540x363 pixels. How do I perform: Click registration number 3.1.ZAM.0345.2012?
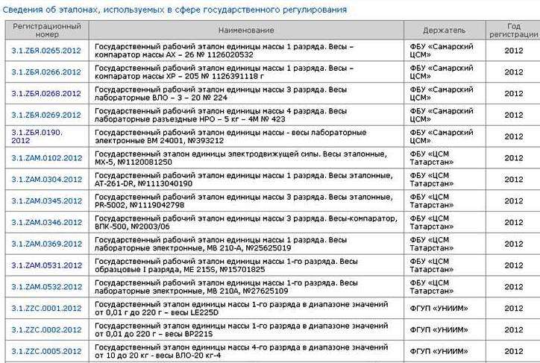click(46, 201)
